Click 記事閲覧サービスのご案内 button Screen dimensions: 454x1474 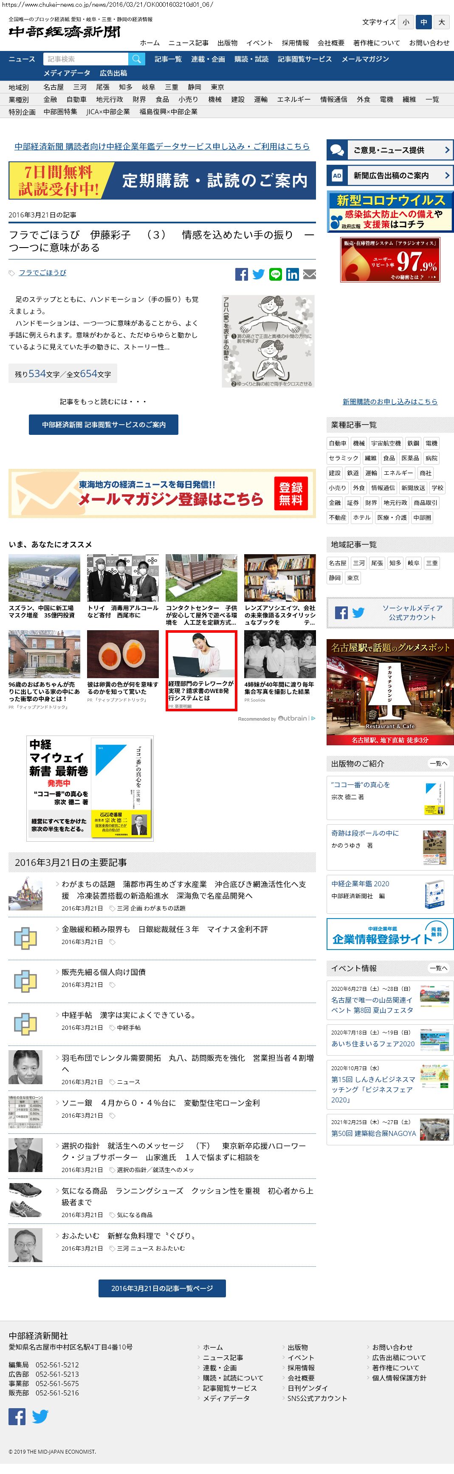104,425
